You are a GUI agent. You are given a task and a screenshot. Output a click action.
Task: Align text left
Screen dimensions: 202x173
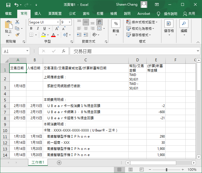click(79, 28)
